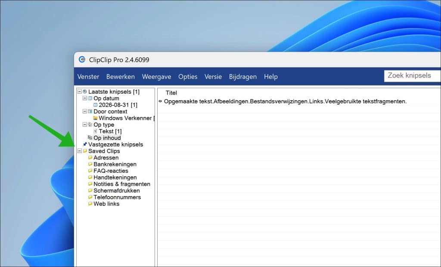This screenshot has width=441, height=267.
Task: Click the date icon beside 2026-08-31
Action: pyautogui.click(x=95, y=105)
